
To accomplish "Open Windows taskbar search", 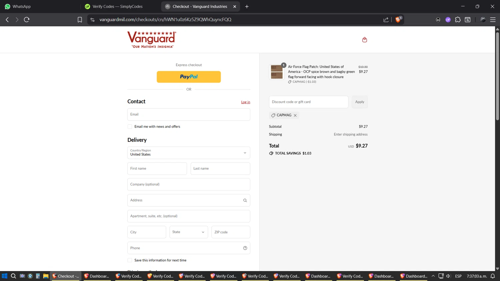I will point(13,276).
